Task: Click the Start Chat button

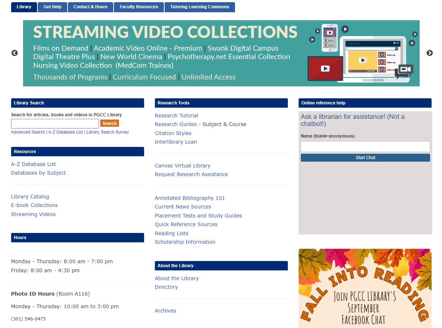Action: (365, 158)
